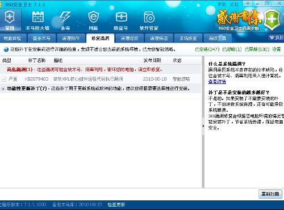The image size is (284, 210).
Task: Switch to 高级工具 tab
Action: 217,39
